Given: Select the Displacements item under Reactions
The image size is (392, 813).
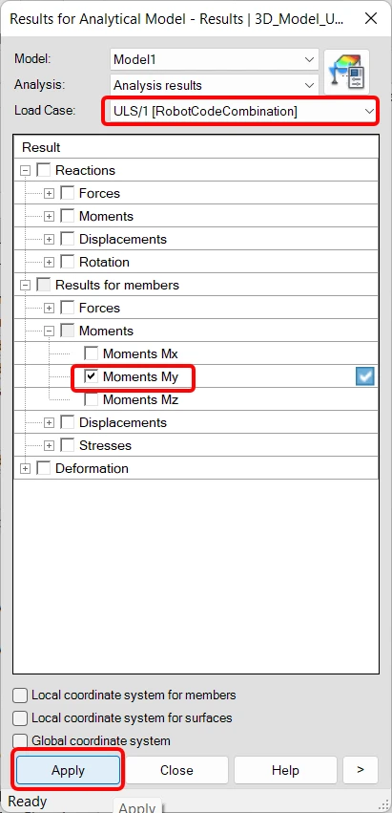Looking at the screenshot, I should point(123,239).
